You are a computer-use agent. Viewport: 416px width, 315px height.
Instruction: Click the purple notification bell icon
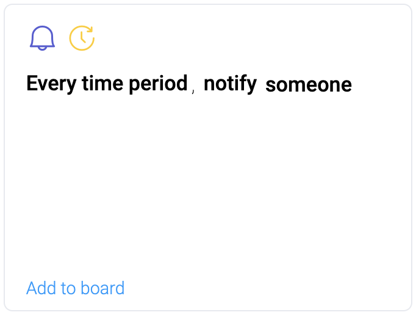tap(42, 38)
